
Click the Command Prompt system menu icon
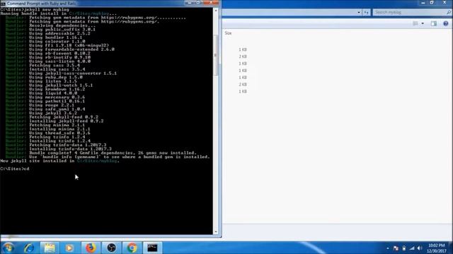point(3,4)
